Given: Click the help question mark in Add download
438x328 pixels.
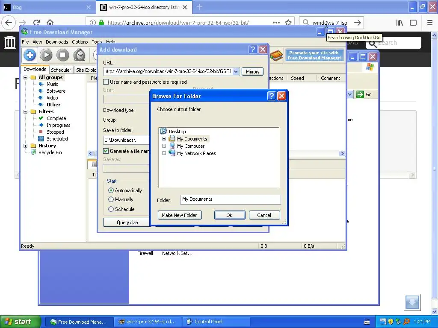Looking at the screenshot, I should [253, 50].
